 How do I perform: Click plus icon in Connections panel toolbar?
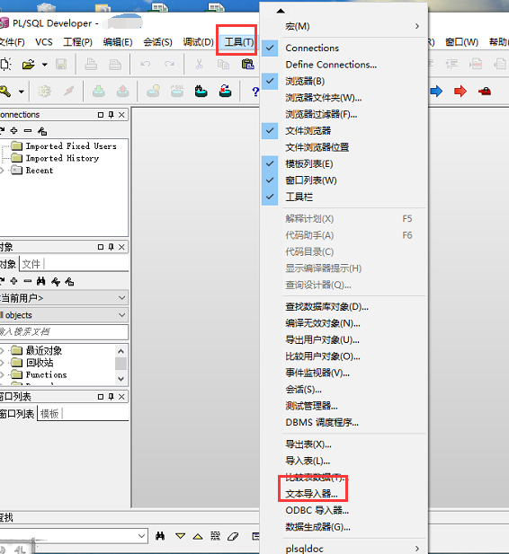13,131
